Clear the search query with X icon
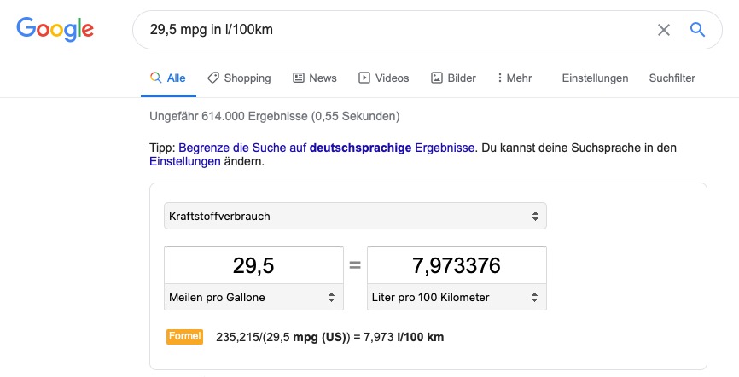739x377 pixels. [x=664, y=30]
